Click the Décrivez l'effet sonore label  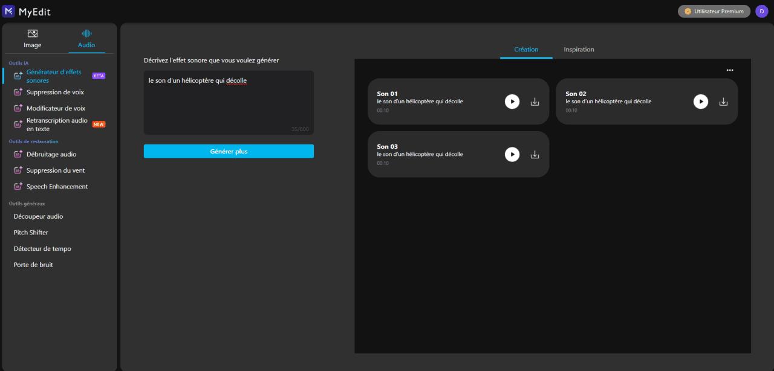tap(212, 60)
